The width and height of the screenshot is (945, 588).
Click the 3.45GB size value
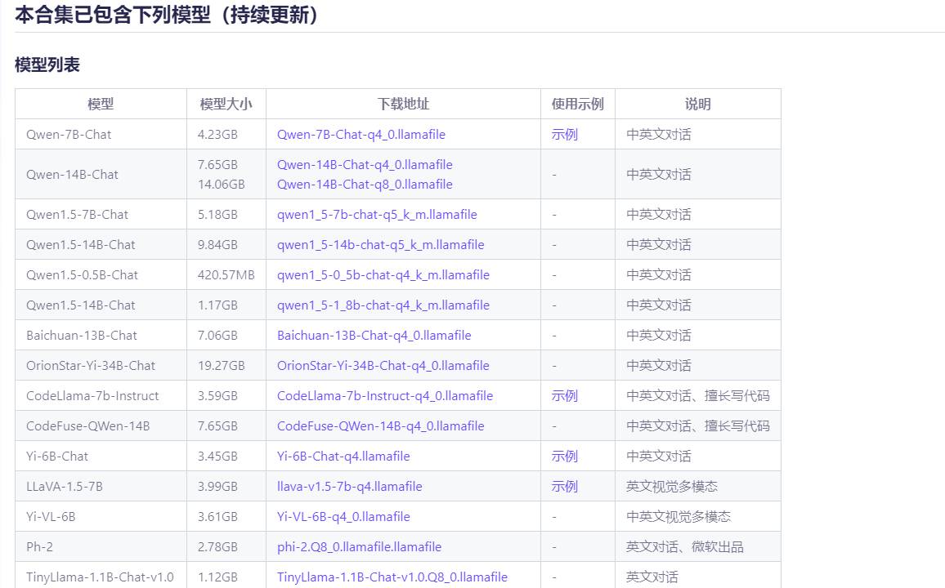pyautogui.click(x=217, y=457)
